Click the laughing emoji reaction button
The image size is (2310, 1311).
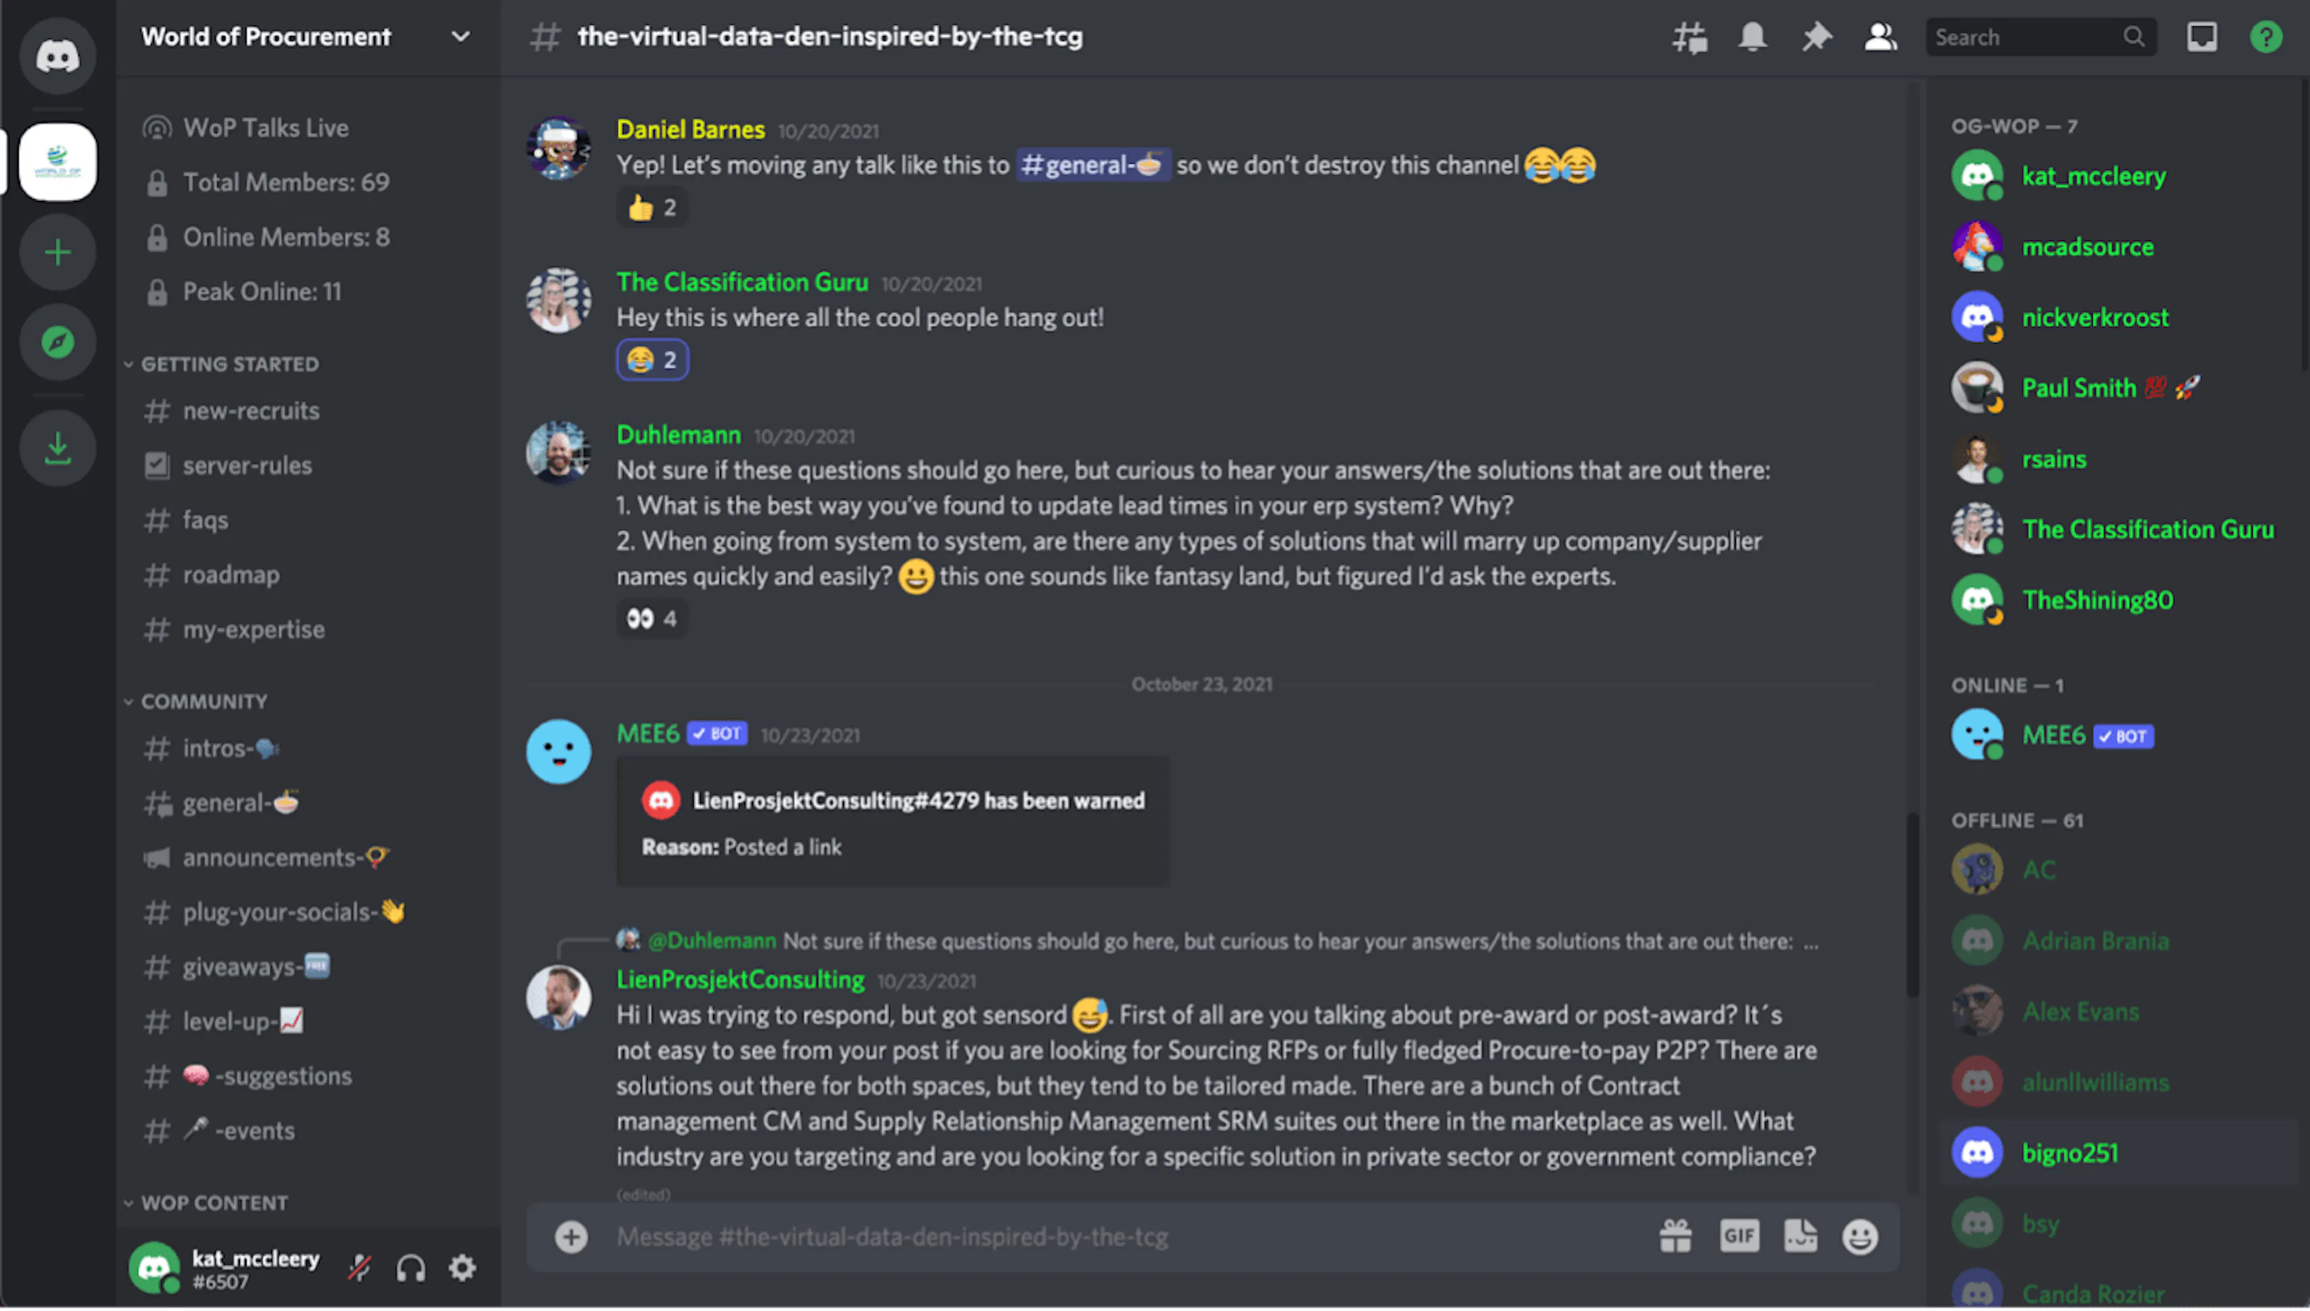click(x=652, y=360)
